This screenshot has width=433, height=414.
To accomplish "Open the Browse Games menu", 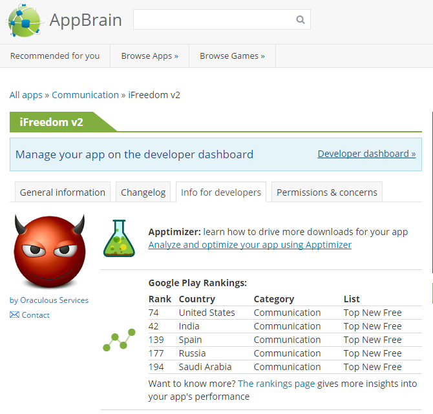I will [x=232, y=56].
